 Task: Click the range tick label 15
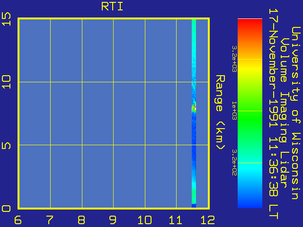coord(6,19)
